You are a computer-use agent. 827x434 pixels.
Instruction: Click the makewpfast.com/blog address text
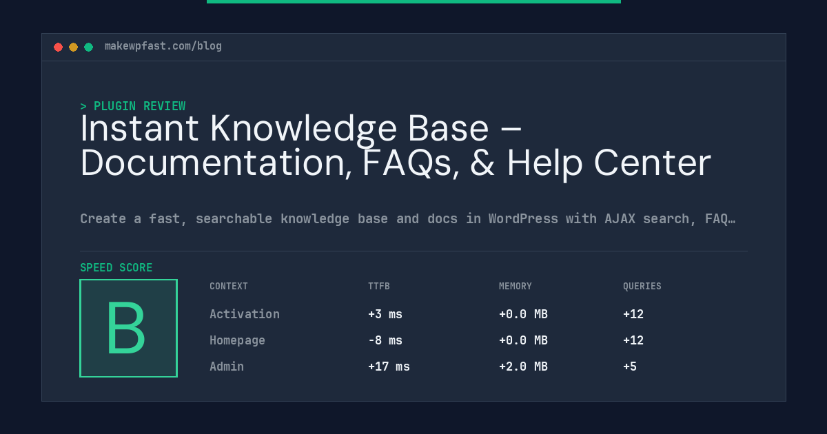(163, 46)
